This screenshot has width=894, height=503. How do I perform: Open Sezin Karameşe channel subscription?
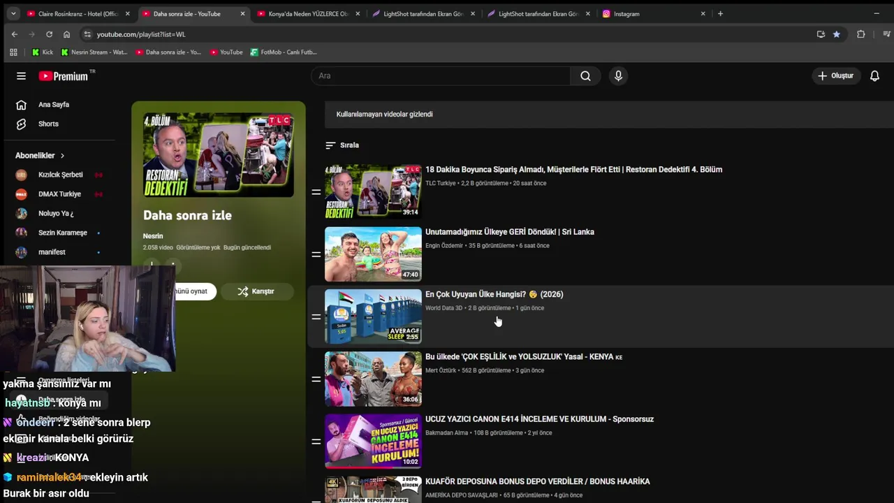(x=61, y=233)
